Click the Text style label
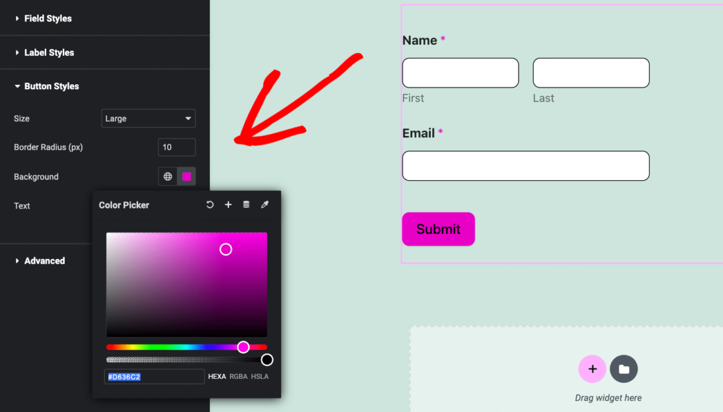Viewport: 723px width, 412px height. 21,206
